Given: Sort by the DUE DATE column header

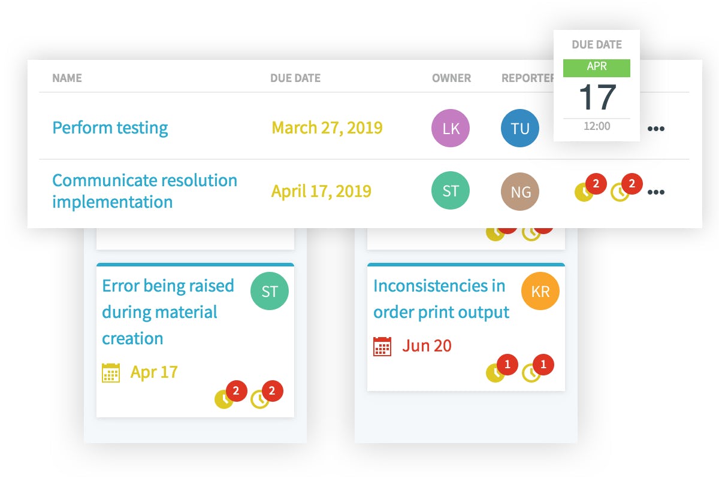Looking at the screenshot, I should tap(295, 78).
